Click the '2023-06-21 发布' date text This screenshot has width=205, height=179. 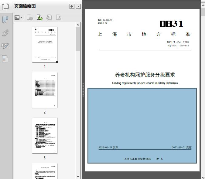coord(108,147)
